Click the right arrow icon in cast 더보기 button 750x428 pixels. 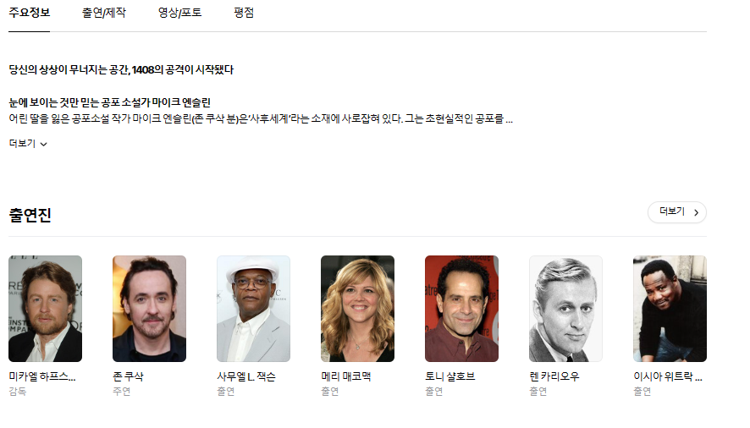[697, 212]
